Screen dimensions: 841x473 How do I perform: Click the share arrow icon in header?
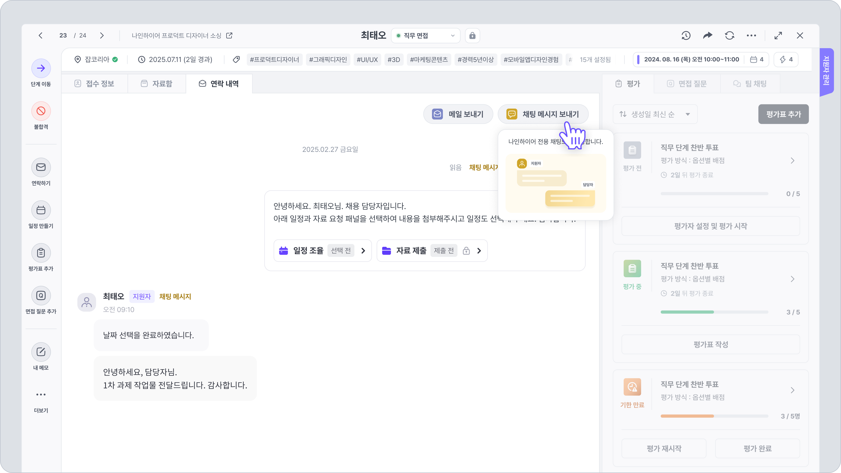click(x=708, y=35)
